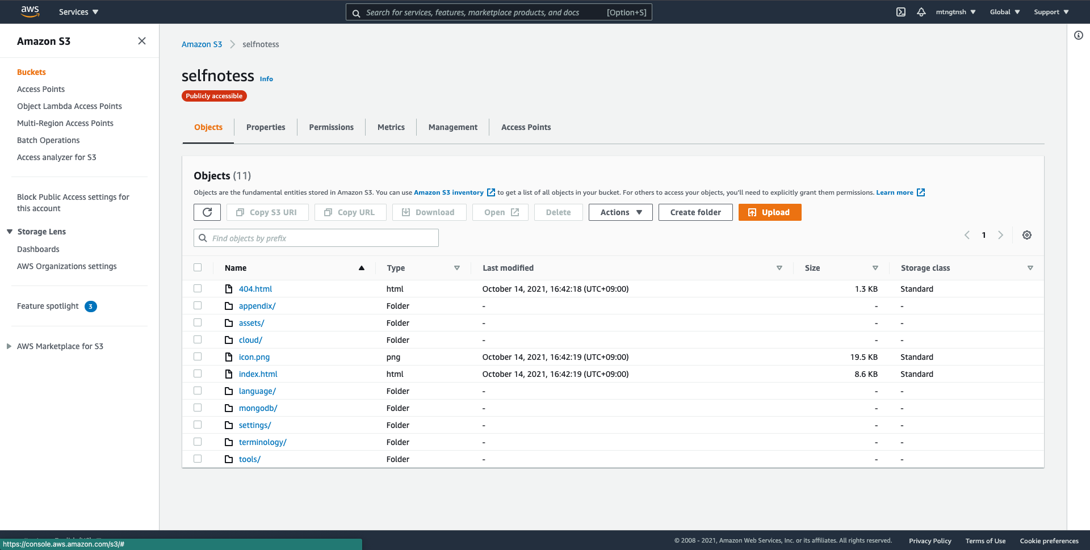Viewport: 1090px width, 550px height.
Task: Check the index.html row checkbox
Action: tap(198, 373)
